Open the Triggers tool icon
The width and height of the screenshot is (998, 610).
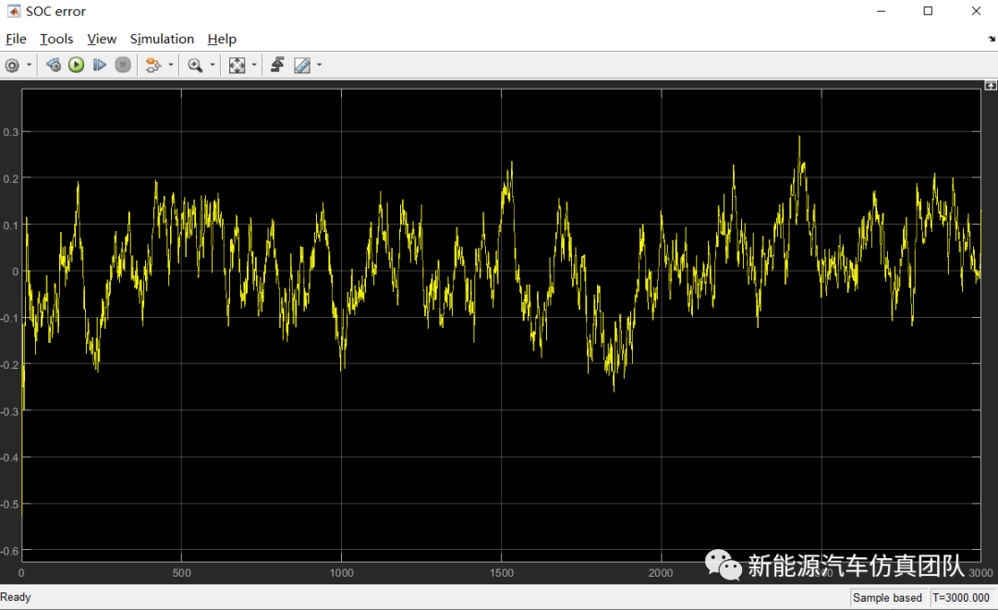coord(277,65)
